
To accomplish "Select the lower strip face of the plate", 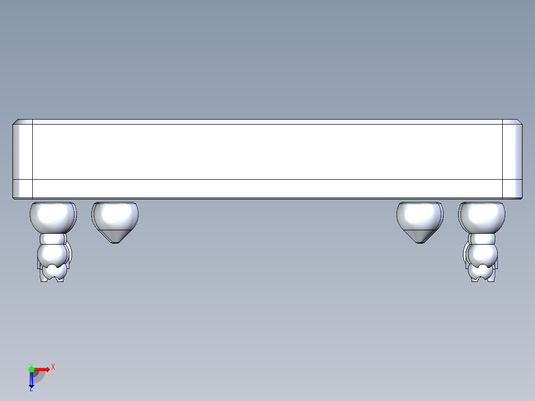I will tap(267, 189).
